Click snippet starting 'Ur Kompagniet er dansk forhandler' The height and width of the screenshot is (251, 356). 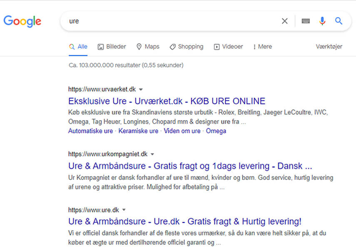[201, 182]
